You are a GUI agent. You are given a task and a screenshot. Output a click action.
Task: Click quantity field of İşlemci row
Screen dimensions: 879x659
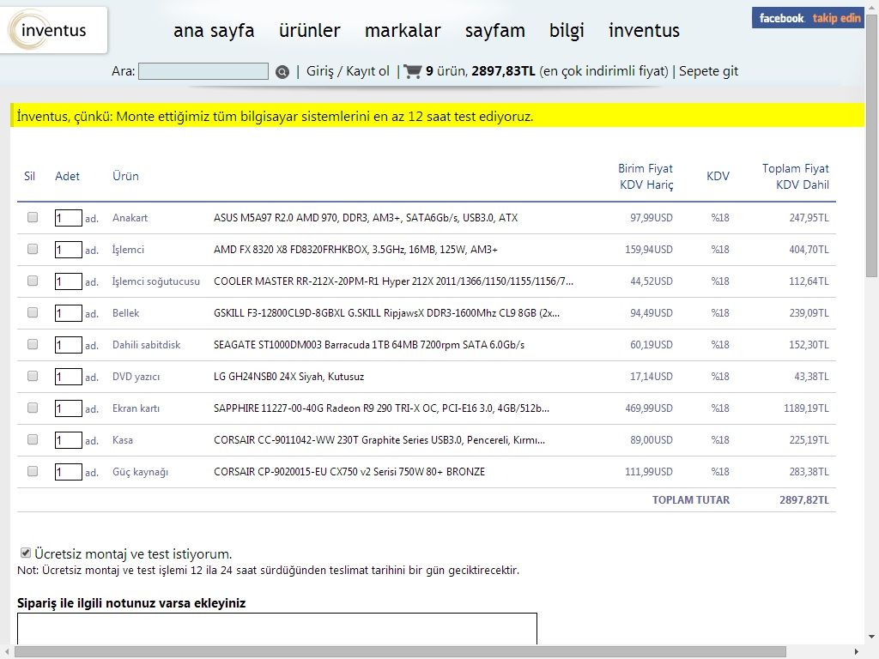(x=69, y=250)
